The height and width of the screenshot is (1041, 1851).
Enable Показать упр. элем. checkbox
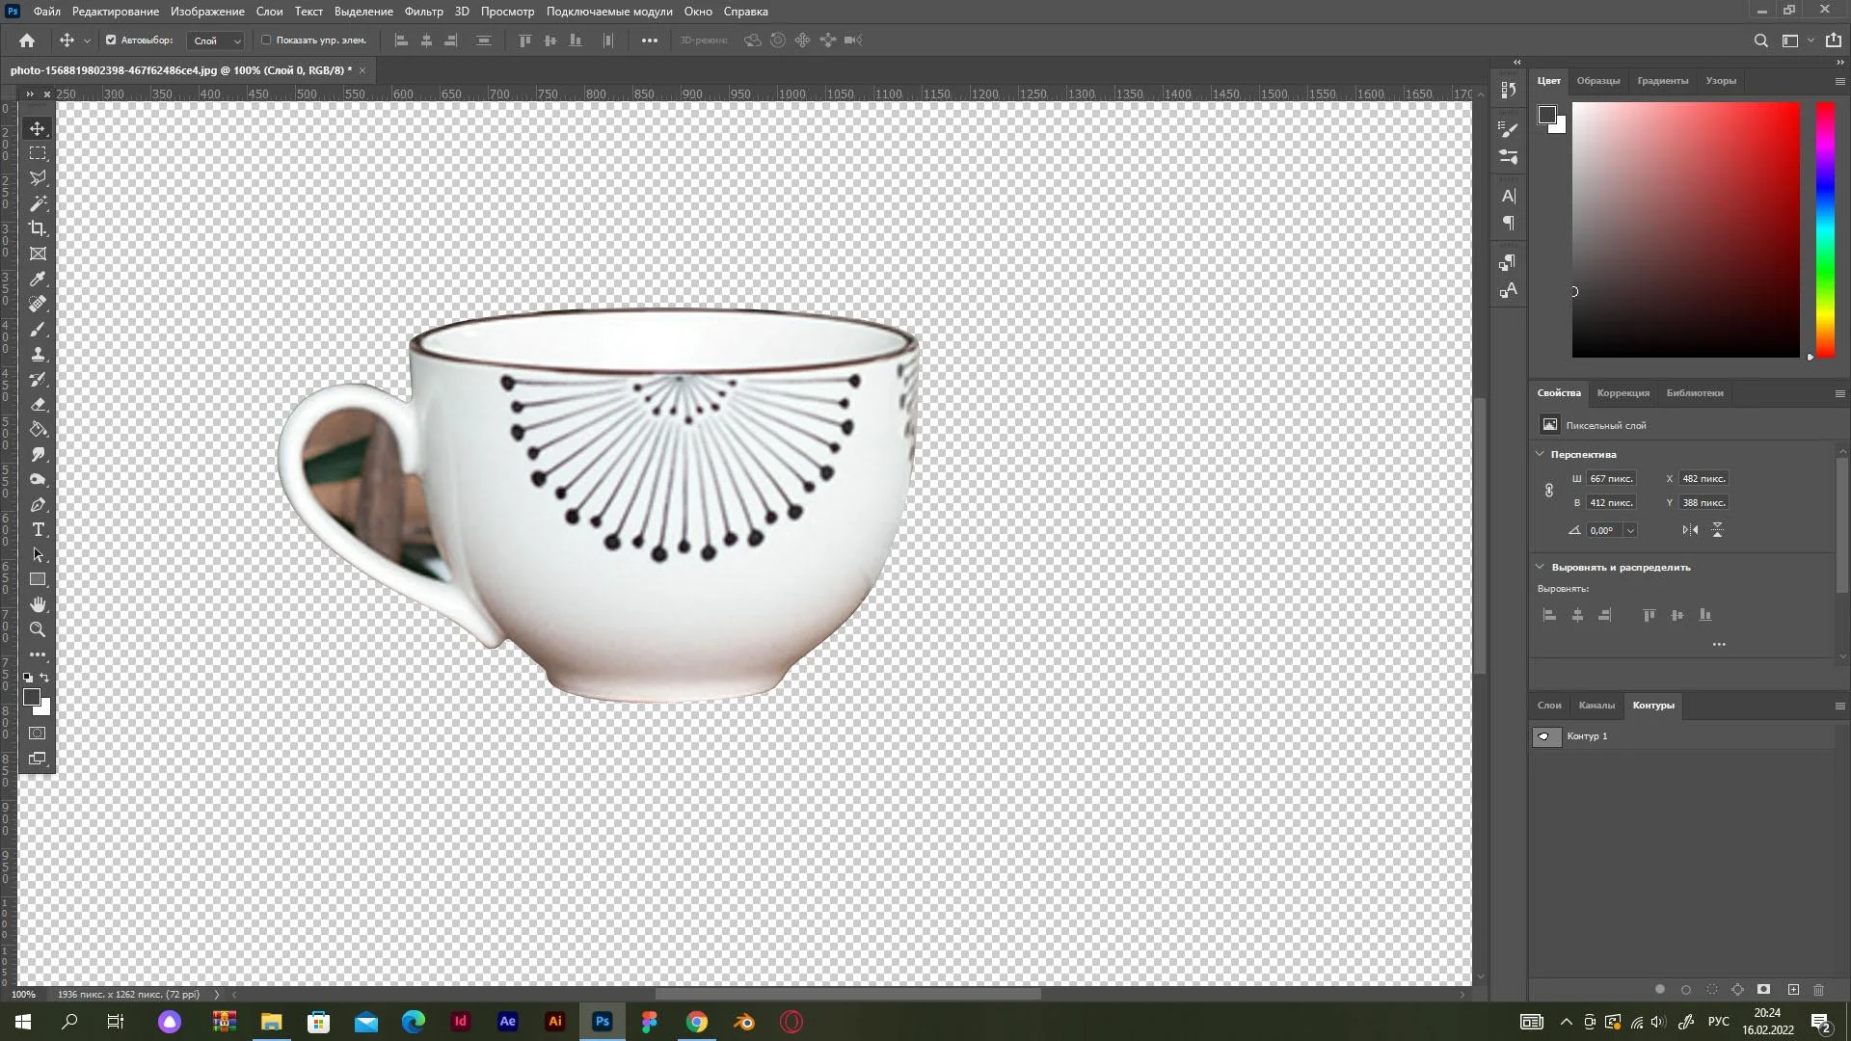click(x=266, y=40)
